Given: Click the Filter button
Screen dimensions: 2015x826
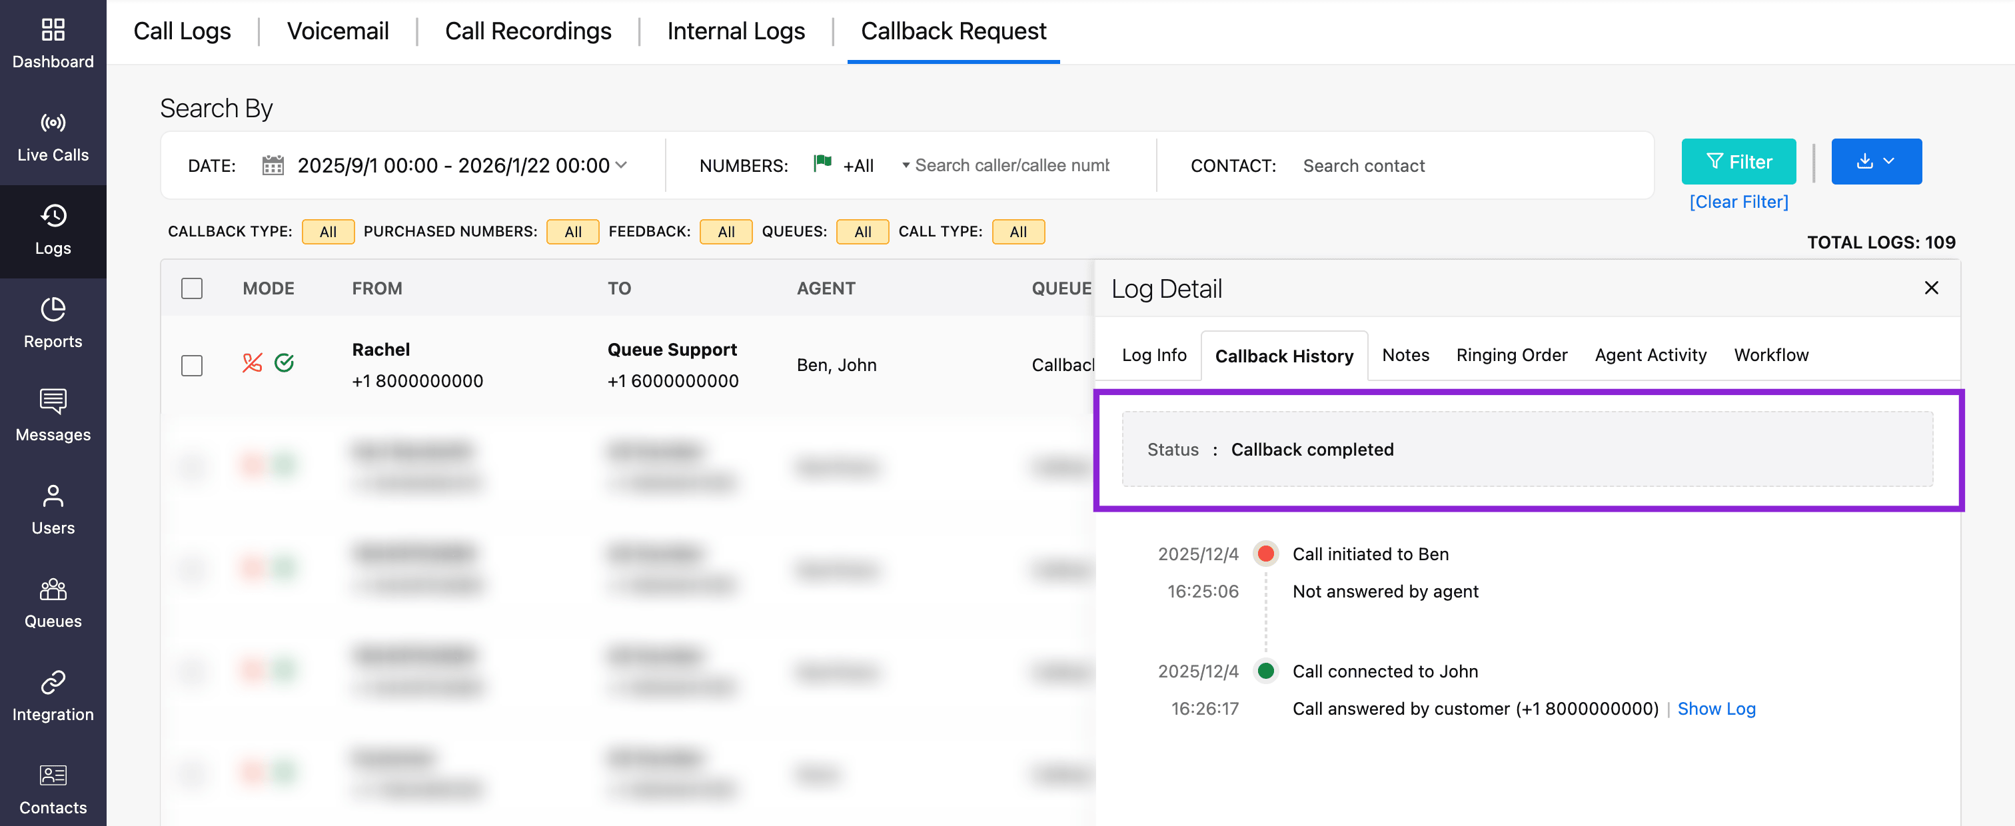Looking at the screenshot, I should click(1738, 162).
